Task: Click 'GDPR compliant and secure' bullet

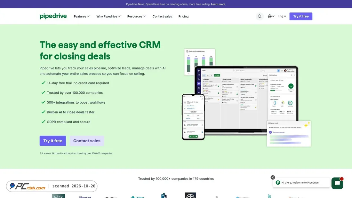Action: click(68, 122)
